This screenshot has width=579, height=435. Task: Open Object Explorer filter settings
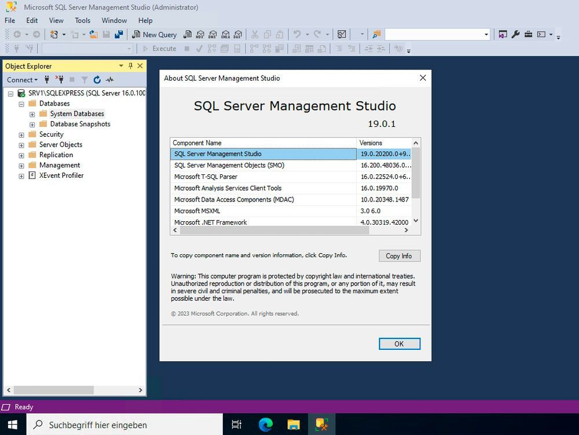pos(85,79)
